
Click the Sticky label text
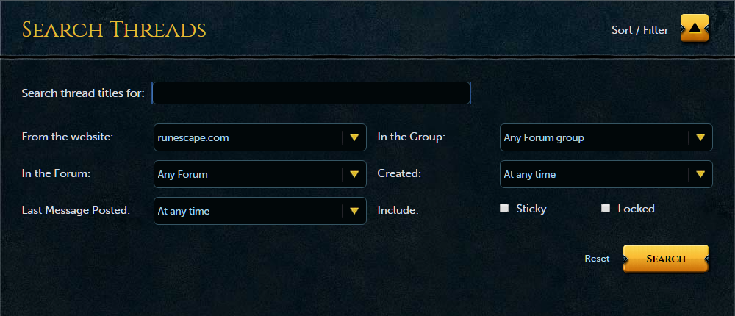(x=531, y=209)
